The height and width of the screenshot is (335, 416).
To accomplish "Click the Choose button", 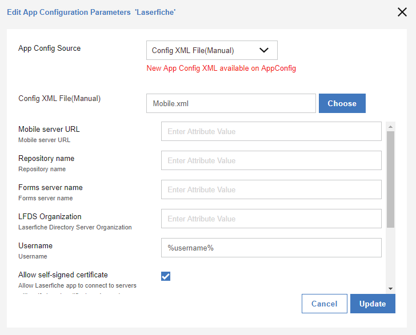I will [x=342, y=103].
